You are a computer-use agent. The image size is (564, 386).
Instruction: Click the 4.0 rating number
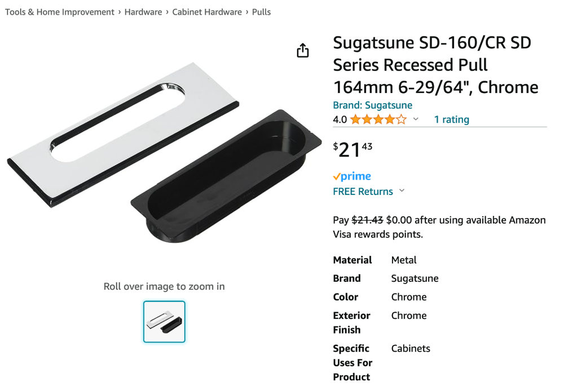340,119
